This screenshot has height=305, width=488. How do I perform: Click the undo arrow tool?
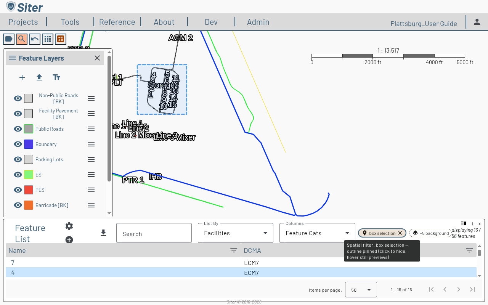tap(35, 39)
